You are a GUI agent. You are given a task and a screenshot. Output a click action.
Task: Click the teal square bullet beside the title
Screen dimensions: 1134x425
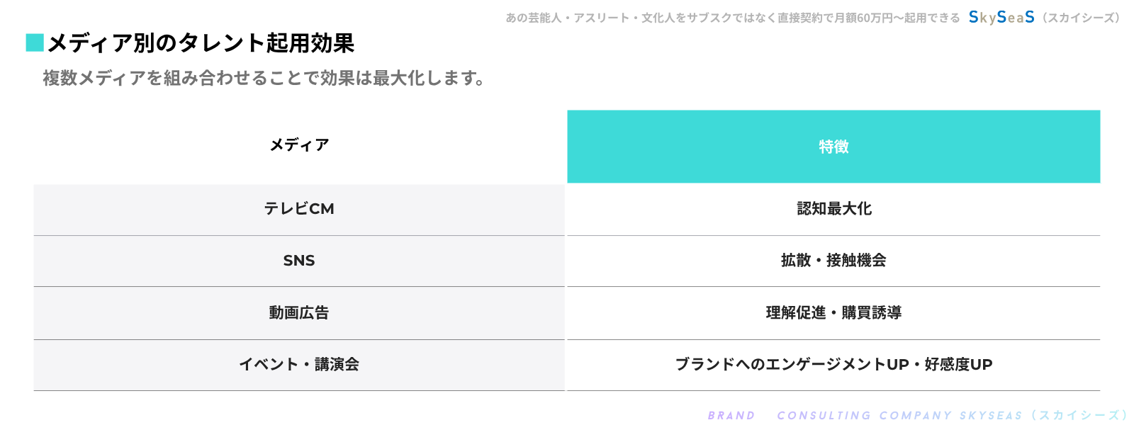[x=35, y=43]
